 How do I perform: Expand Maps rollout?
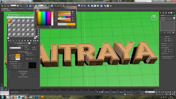coord(23,75)
